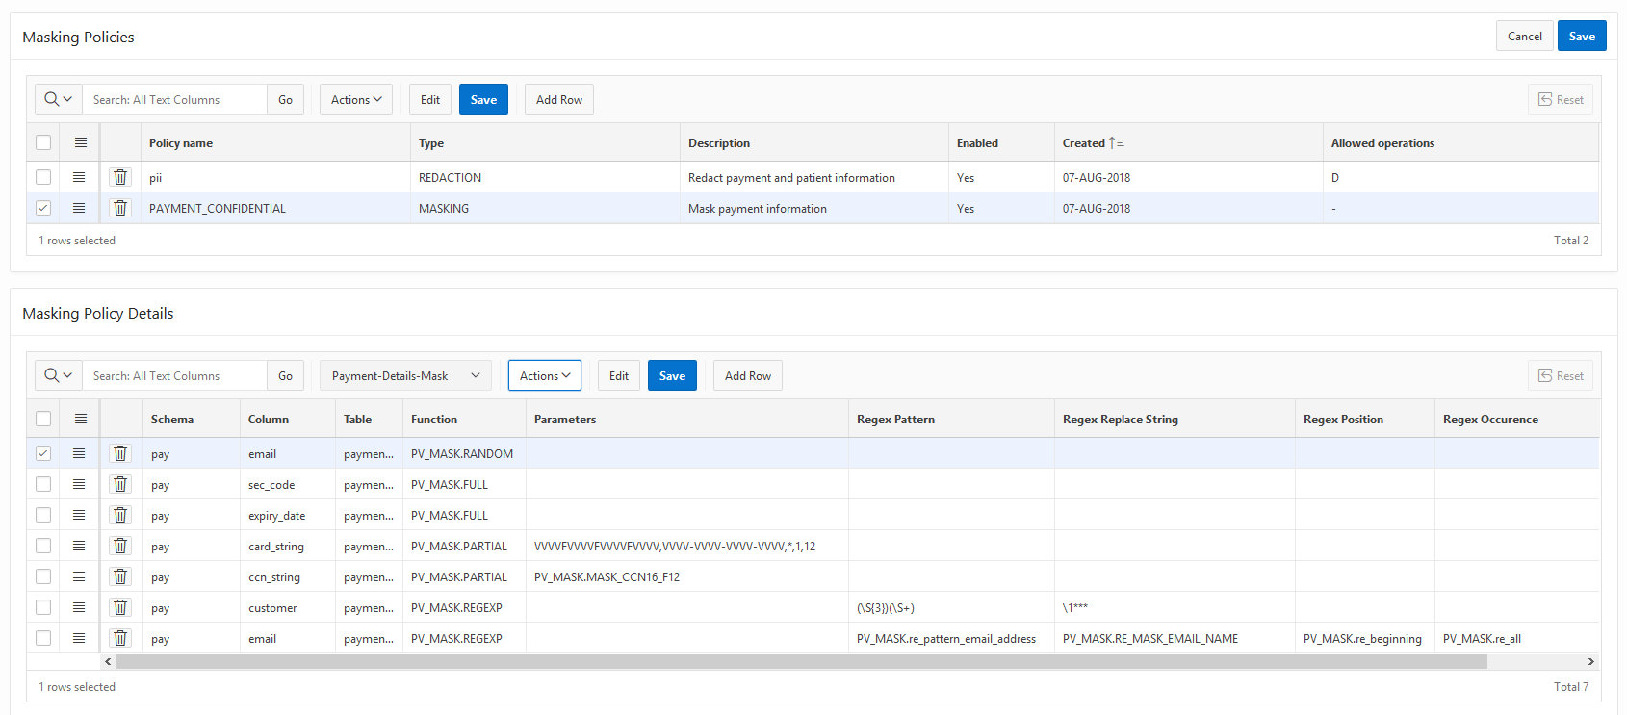Check the pii policy row checkbox
Image resolution: width=1627 pixels, height=715 pixels.
tap(43, 177)
